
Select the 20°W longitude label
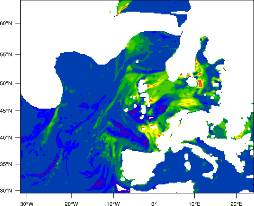71,204
